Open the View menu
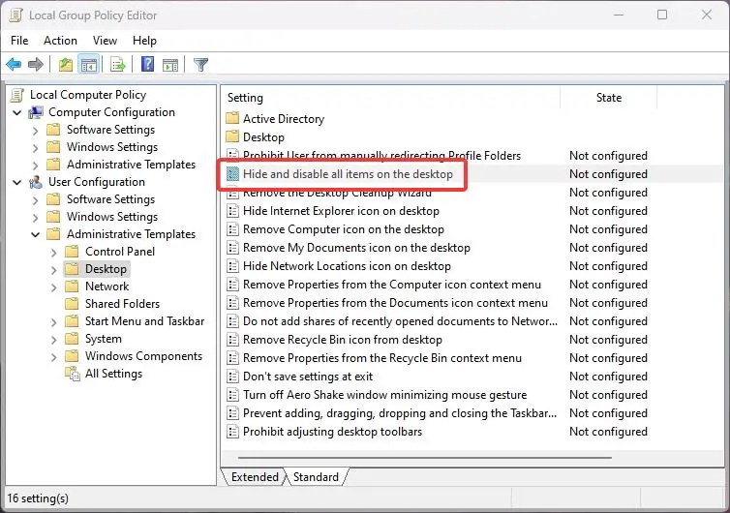The image size is (730, 513). [105, 41]
